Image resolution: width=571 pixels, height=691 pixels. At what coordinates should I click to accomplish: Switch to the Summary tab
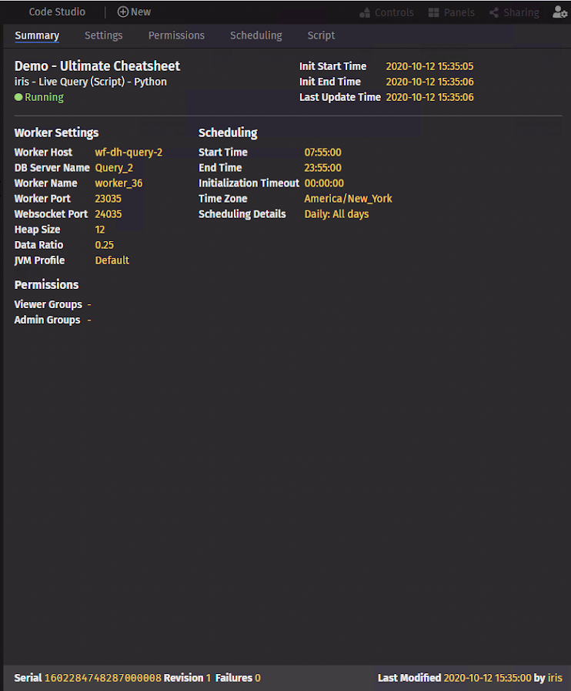tap(37, 35)
